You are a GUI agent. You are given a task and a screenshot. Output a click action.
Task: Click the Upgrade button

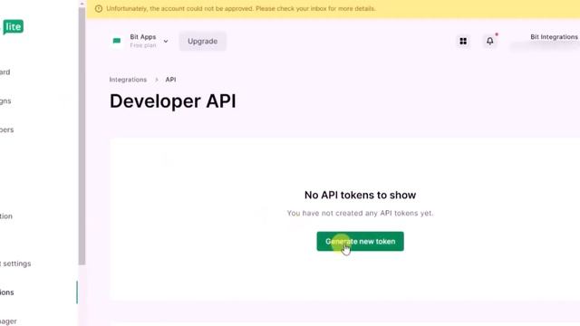[x=202, y=42]
